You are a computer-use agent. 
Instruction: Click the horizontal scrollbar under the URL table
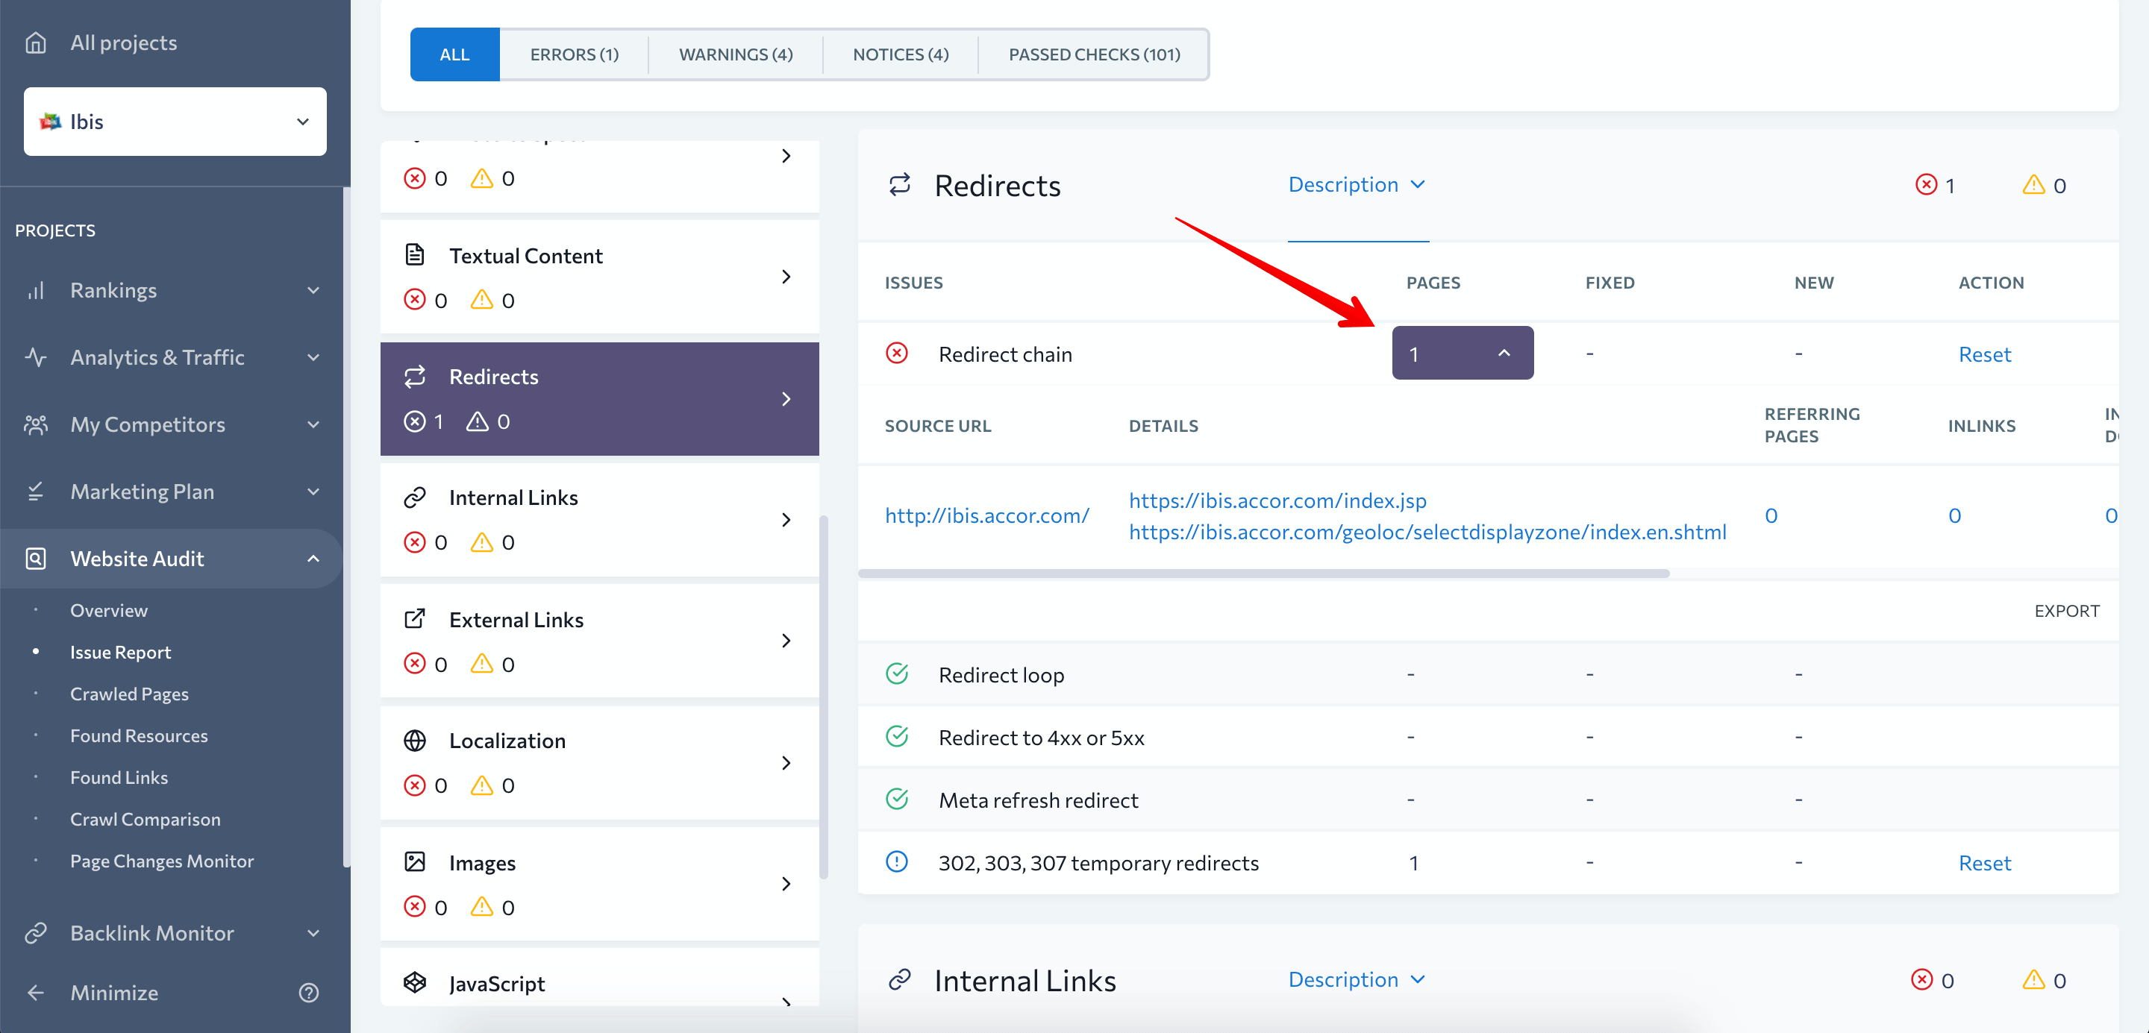coord(1263,574)
